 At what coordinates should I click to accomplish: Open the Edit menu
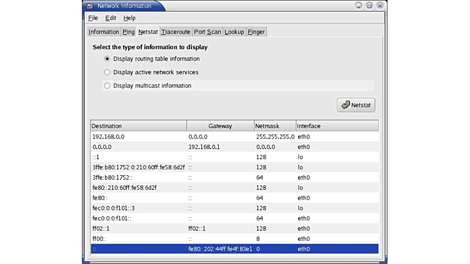(x=111, y=18)
